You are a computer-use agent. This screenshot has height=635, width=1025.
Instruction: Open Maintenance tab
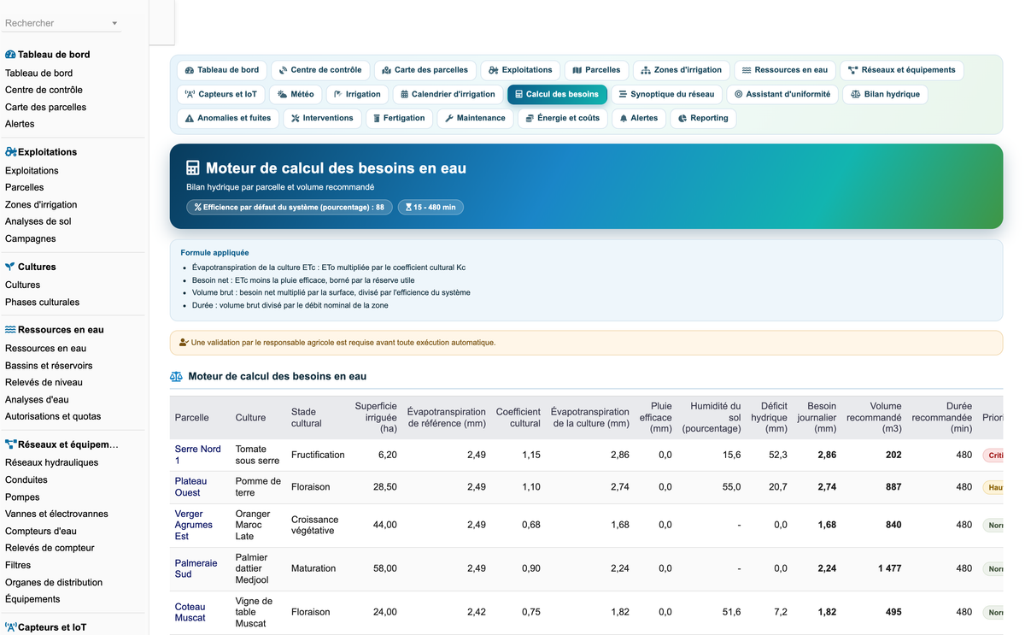point(476,118)
